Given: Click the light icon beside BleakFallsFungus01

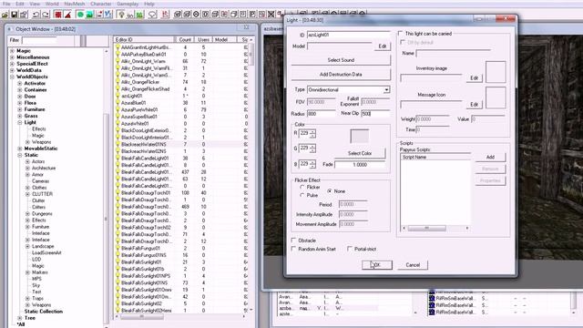Looking at the screenshot, I should point(118,248).
